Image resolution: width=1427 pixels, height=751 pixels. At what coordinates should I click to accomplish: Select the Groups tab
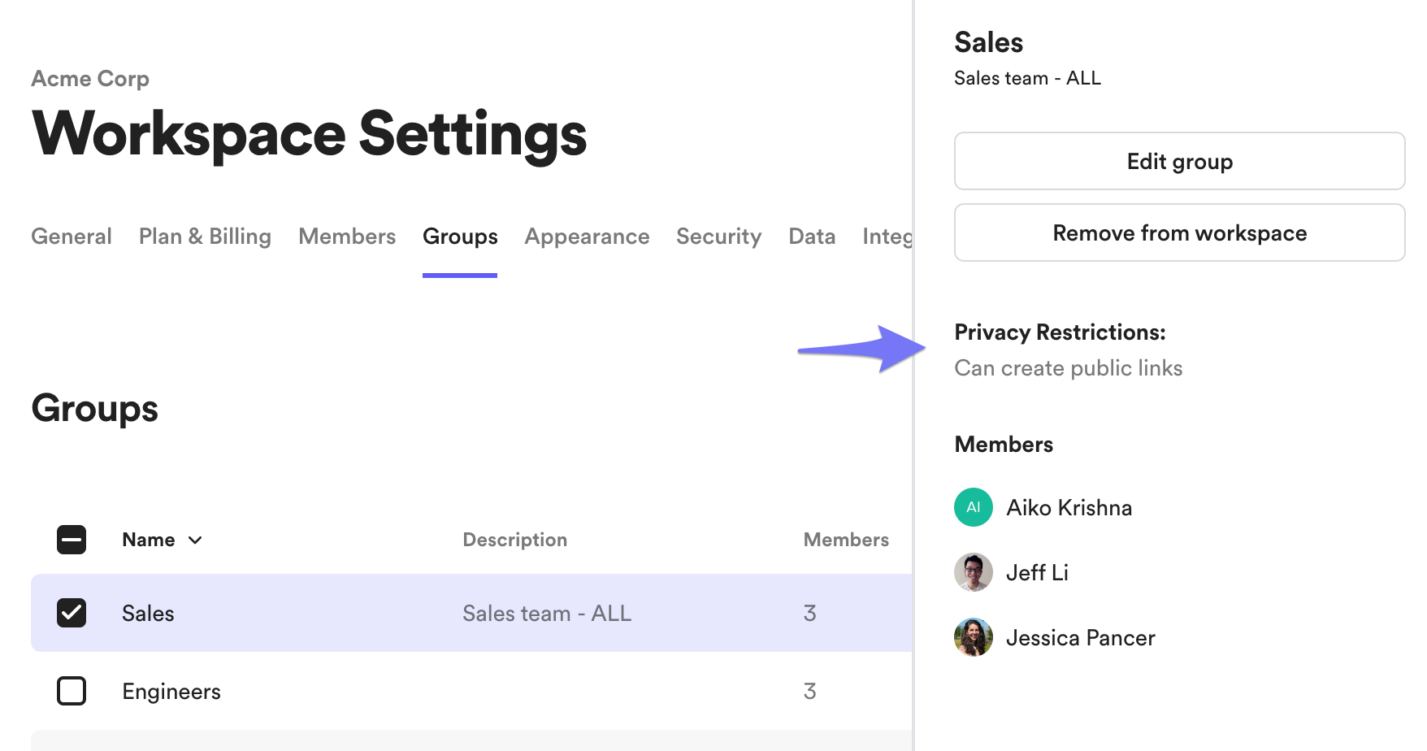460,237
